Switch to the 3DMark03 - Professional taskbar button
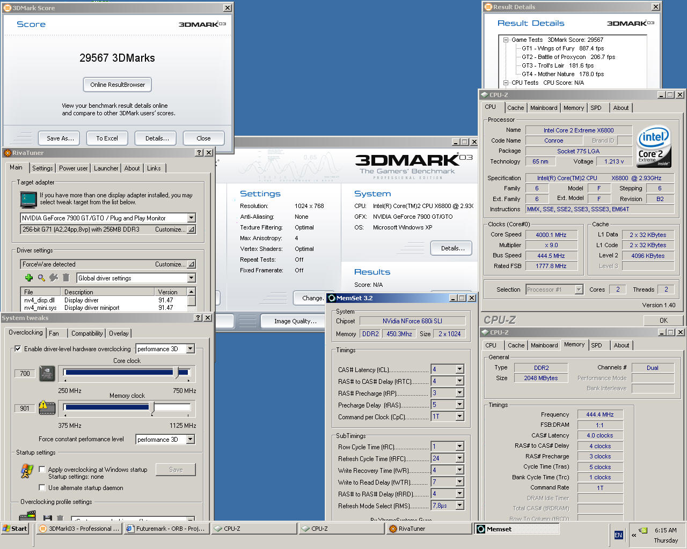 tap(80, 529)
